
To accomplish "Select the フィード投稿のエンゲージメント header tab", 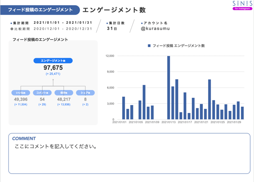I will click(x=40, y=10).
